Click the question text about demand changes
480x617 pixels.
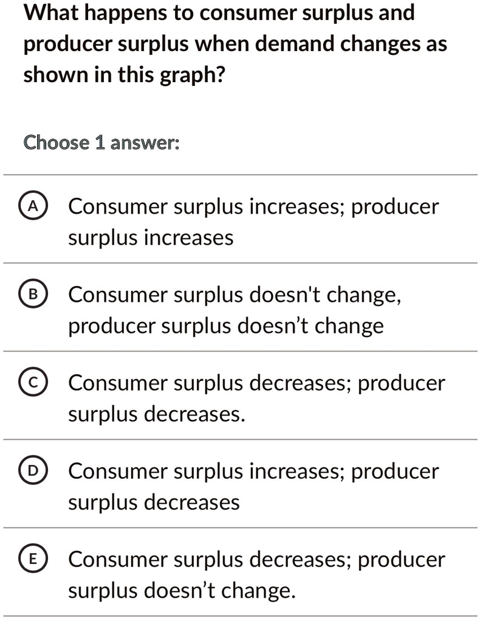click(x=235, y=43)
